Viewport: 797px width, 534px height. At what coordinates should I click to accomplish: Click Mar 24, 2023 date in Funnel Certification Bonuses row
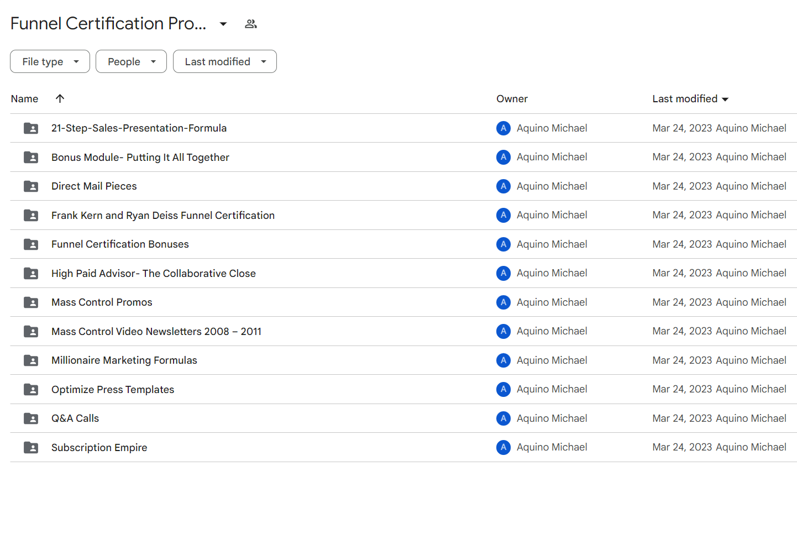coord(682,244)
